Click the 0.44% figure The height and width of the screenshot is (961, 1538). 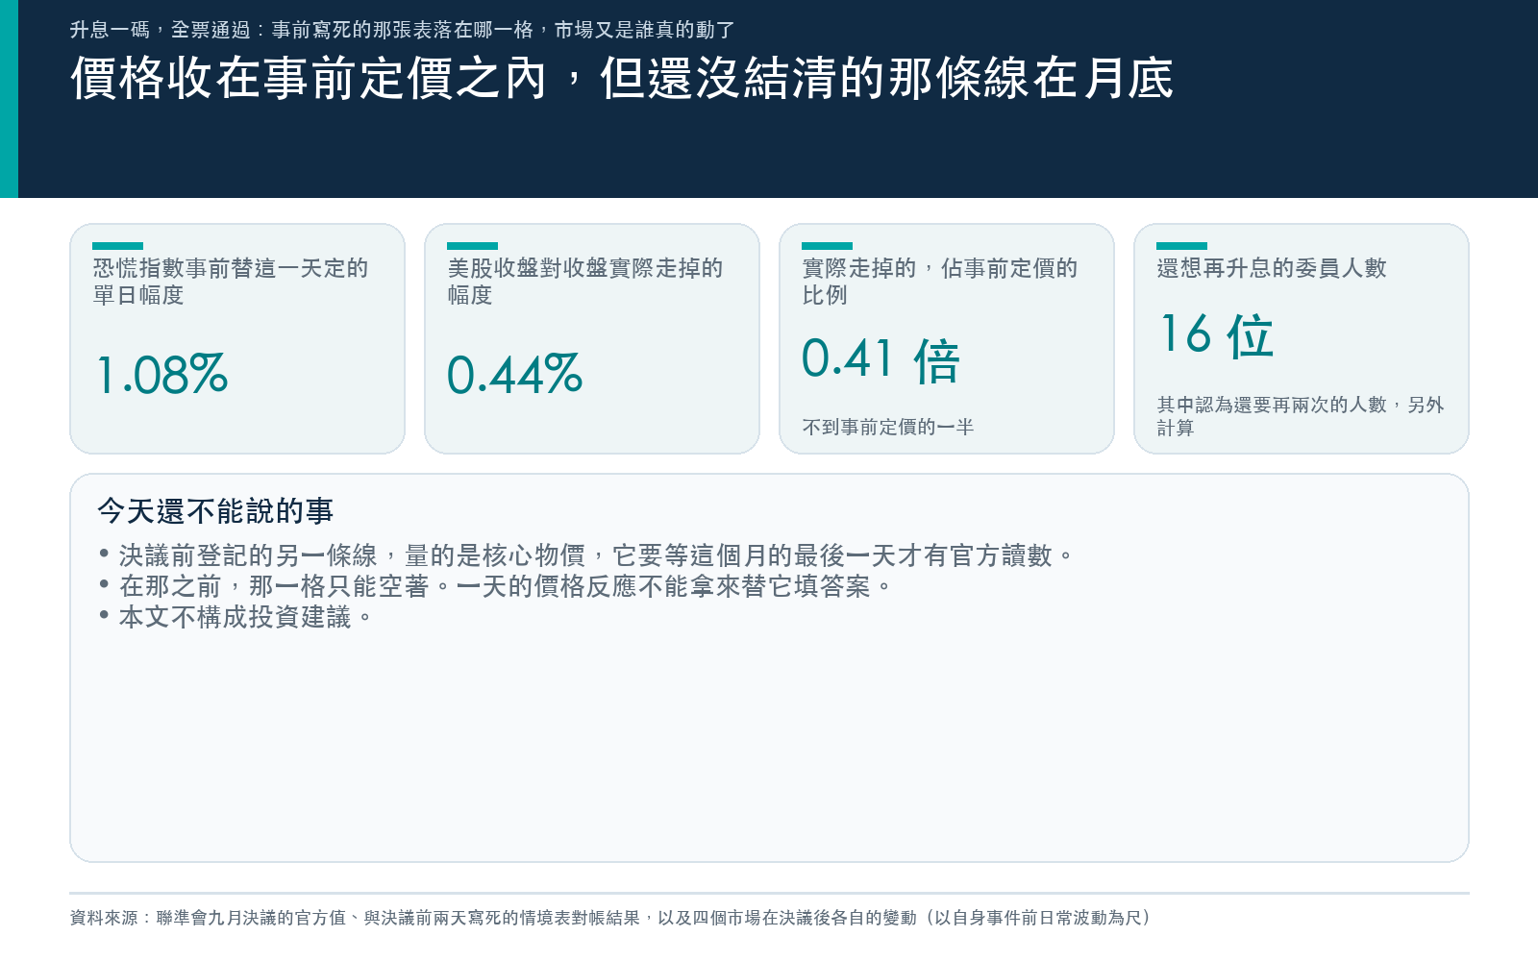point(515,375)
